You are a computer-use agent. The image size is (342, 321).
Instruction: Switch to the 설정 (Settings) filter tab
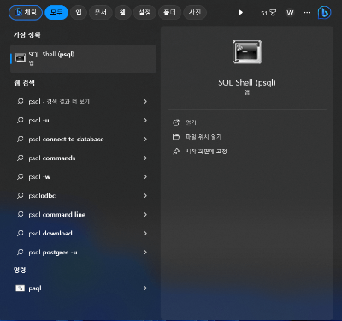click(x=144, y=13)
